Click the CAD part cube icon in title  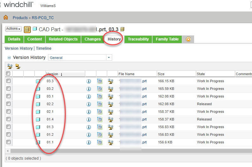pyautogui.click(x=35, y=29)
